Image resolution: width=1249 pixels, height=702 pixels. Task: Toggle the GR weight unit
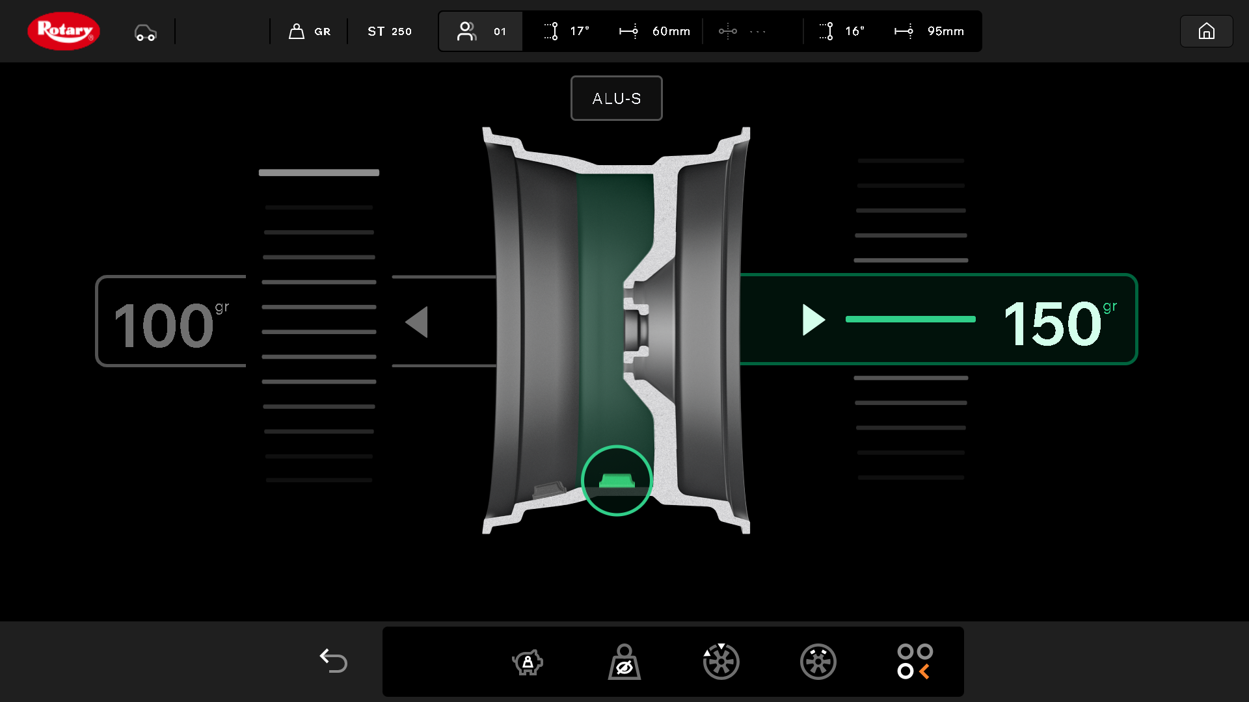(310, 31)
